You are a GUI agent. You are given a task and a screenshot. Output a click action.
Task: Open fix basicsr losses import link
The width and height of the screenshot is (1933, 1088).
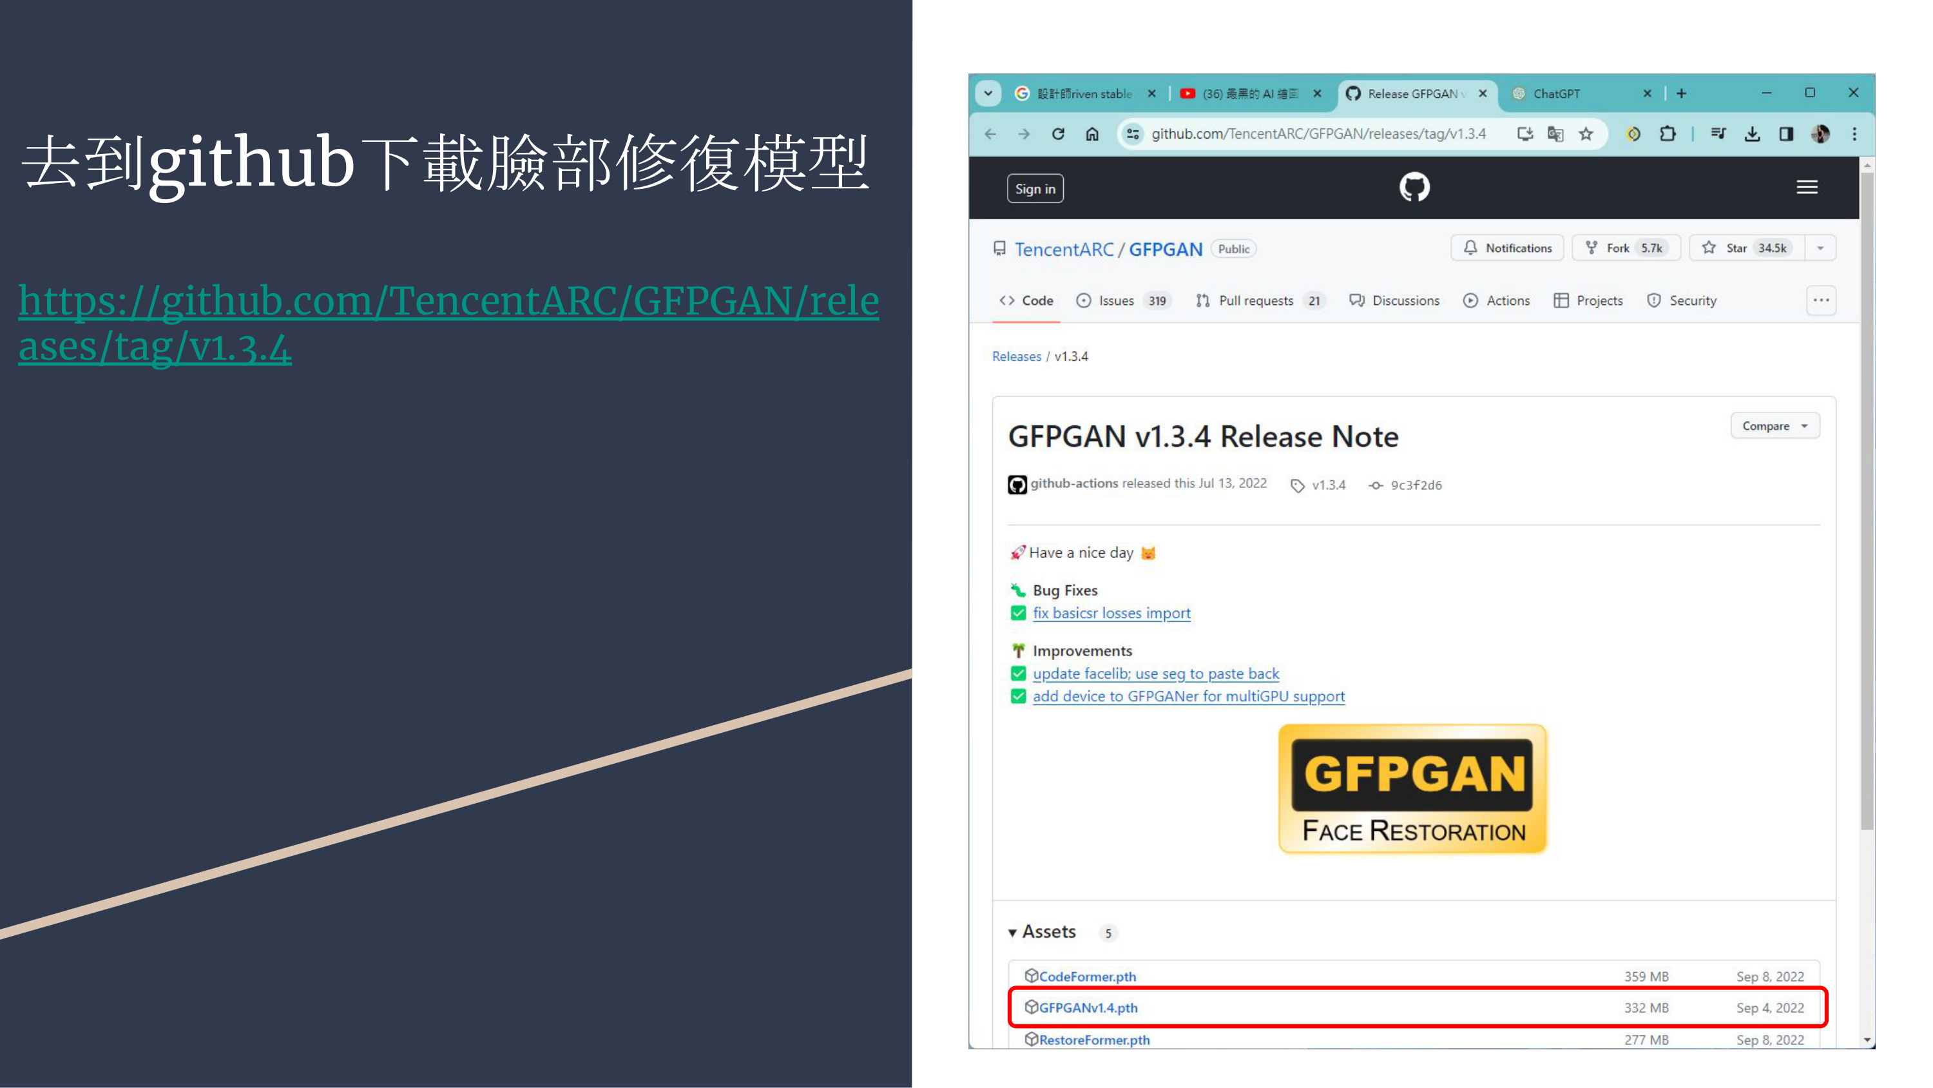(x=1111, y=614)
